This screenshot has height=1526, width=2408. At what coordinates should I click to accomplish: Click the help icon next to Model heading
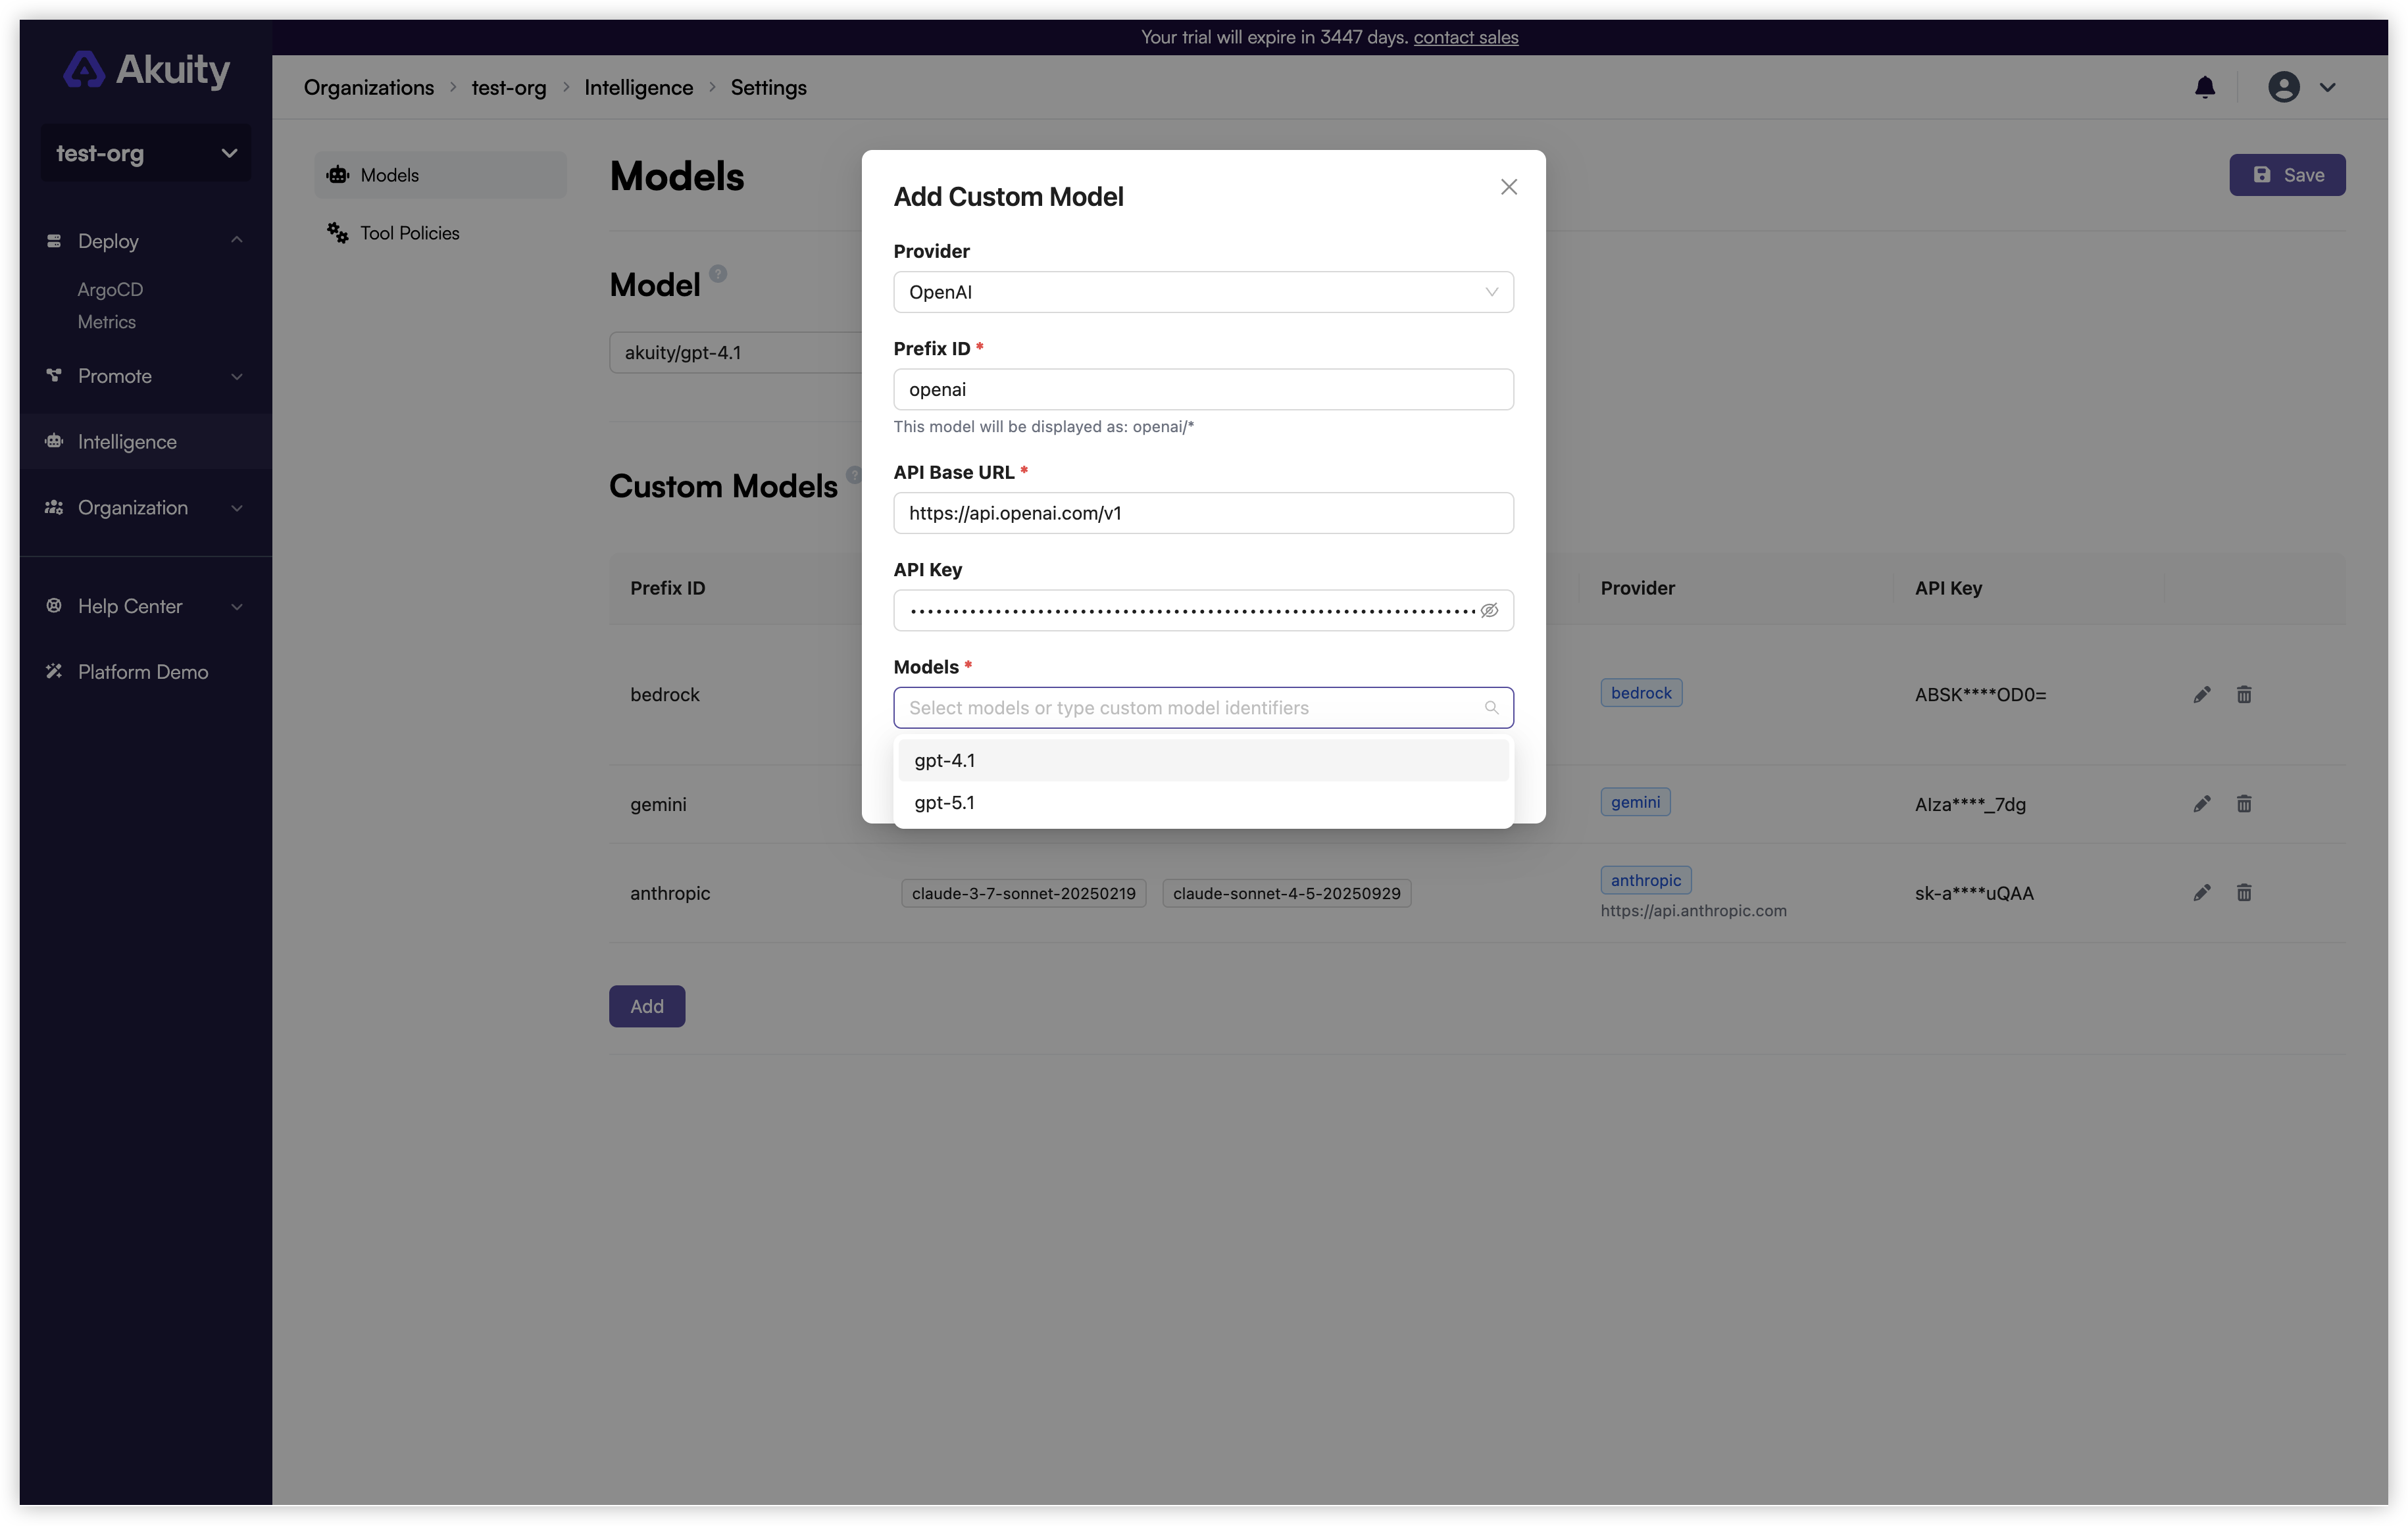(x=718, y=273)
